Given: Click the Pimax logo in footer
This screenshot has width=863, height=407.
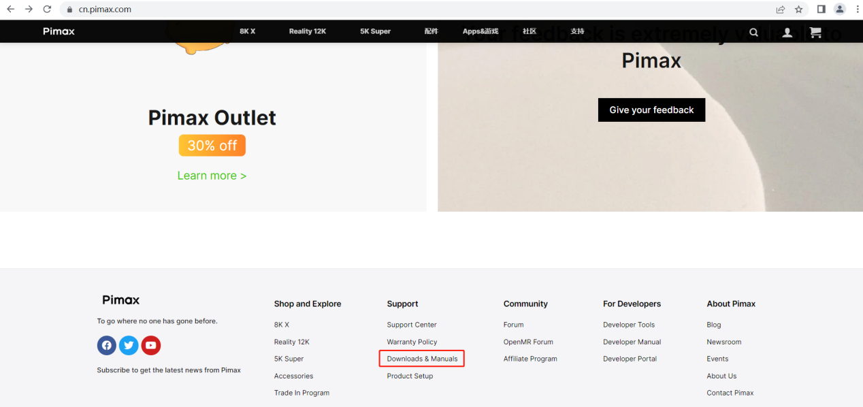Looking at the screenshot, I should 120,300.
